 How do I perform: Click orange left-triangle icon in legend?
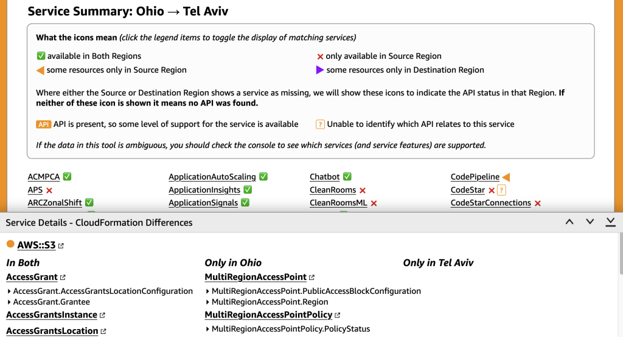point(40,70)
